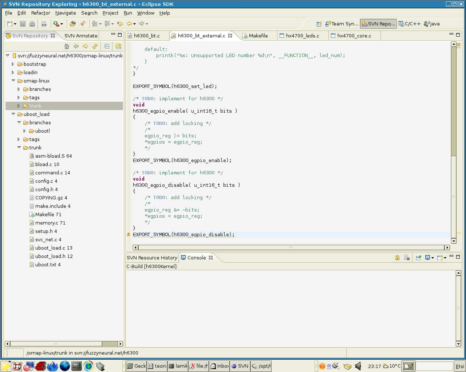Switch to the Java perspective
466x372 pixels.
(431, 24)
